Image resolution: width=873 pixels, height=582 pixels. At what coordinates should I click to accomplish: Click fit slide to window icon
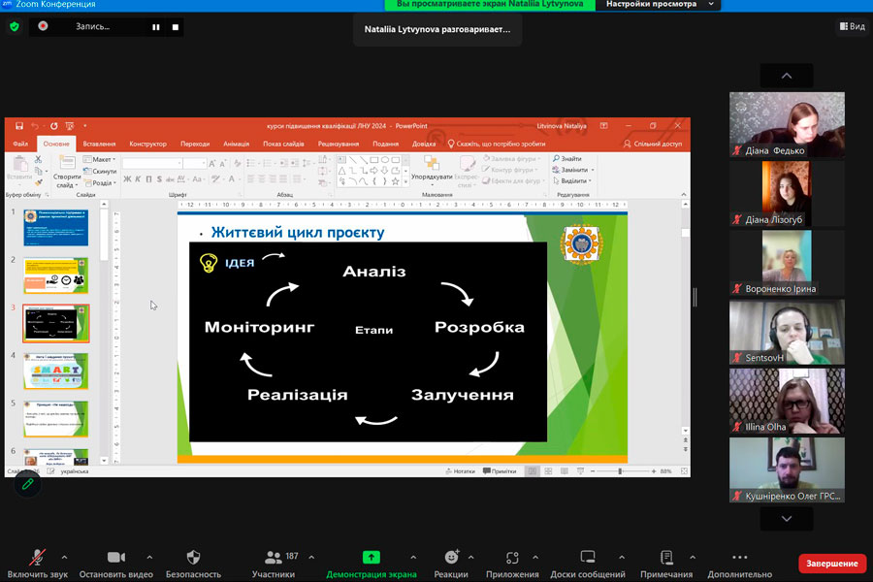684,471
